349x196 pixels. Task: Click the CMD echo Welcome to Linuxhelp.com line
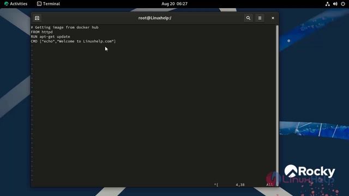point(73,41)
